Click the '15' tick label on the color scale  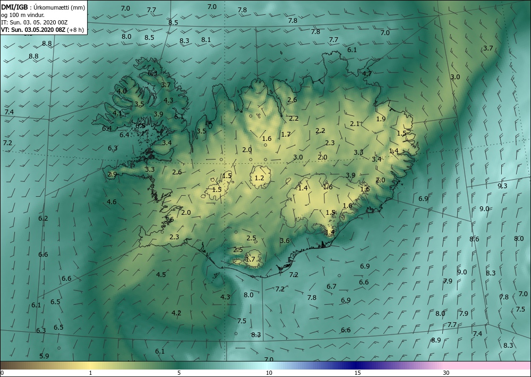click(x=357, y=373)
